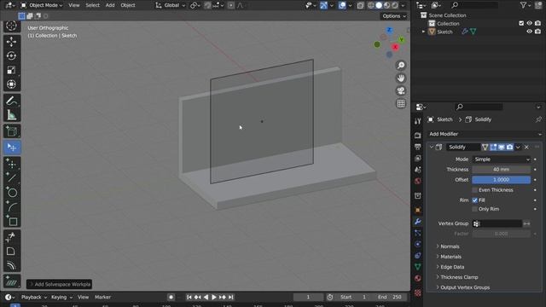
Task: Select the Measure tool
Action: tap(11, 115)
